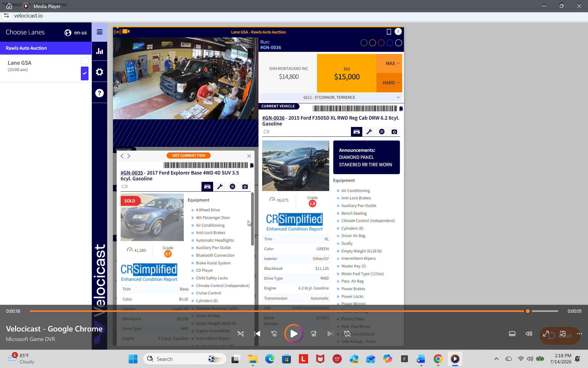Select camera photos tab for #GN-0035
The image size is (588, 368).
click(245, 186)
